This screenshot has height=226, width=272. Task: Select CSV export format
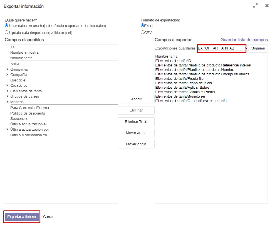[x=142, y=32]
